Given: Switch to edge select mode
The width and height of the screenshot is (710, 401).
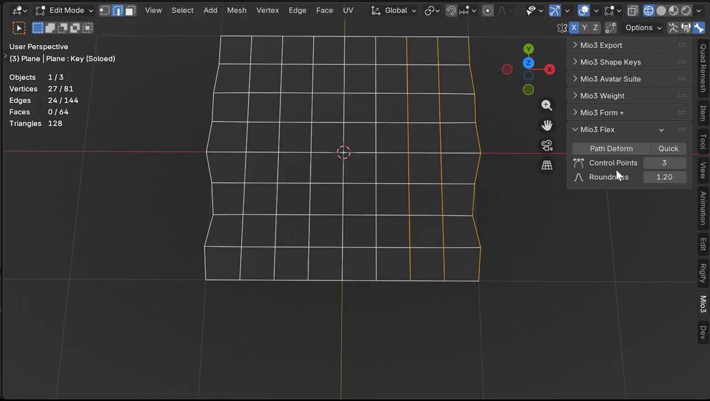Looking at the screenshot, I should tap(118, 10).
